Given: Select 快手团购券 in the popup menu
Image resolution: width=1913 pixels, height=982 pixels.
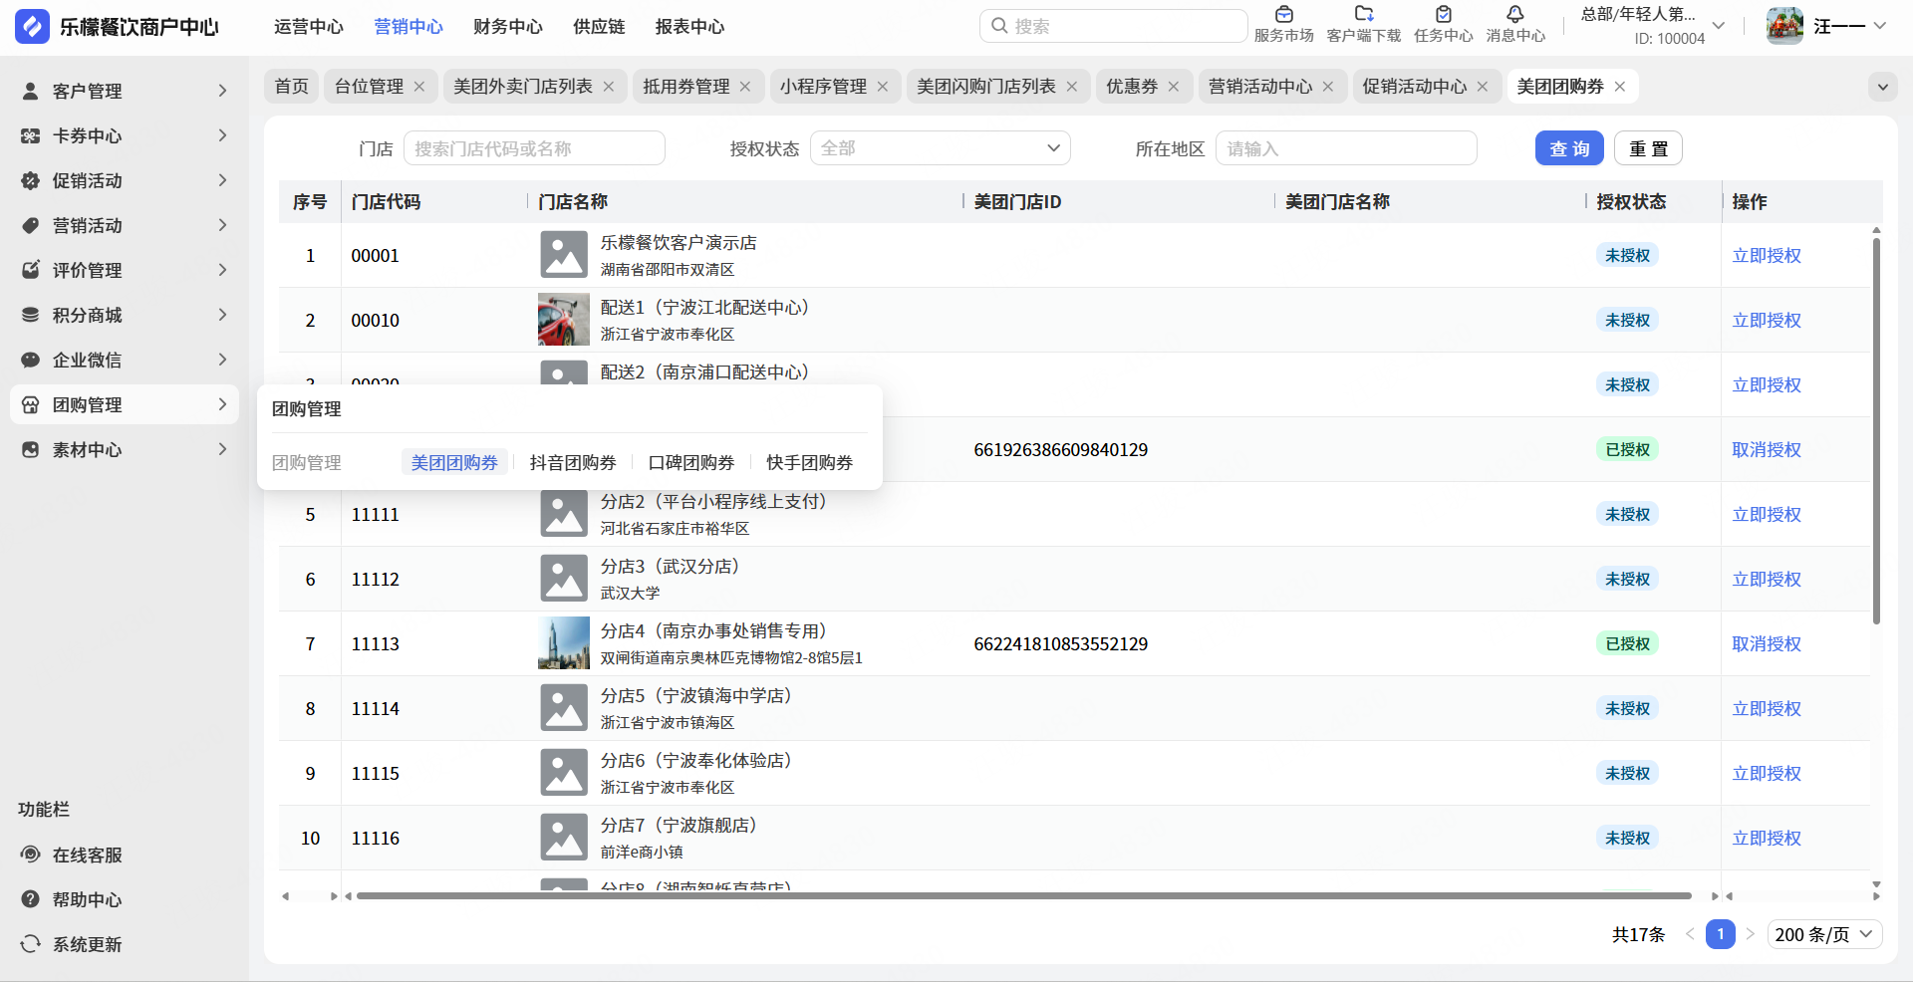Looking at the screenshot, I should (809, 462).
